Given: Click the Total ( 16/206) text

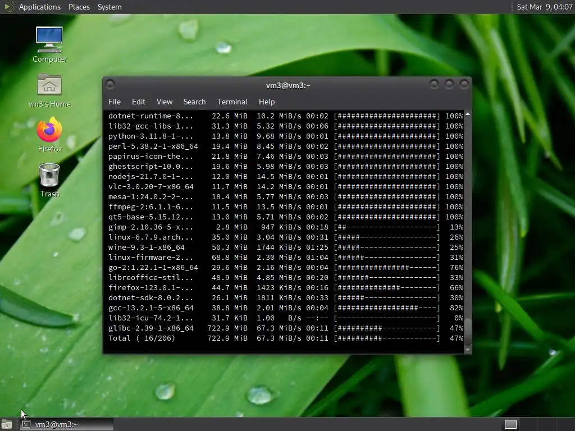Looking at the screenshot, I should tap(142, 338).
